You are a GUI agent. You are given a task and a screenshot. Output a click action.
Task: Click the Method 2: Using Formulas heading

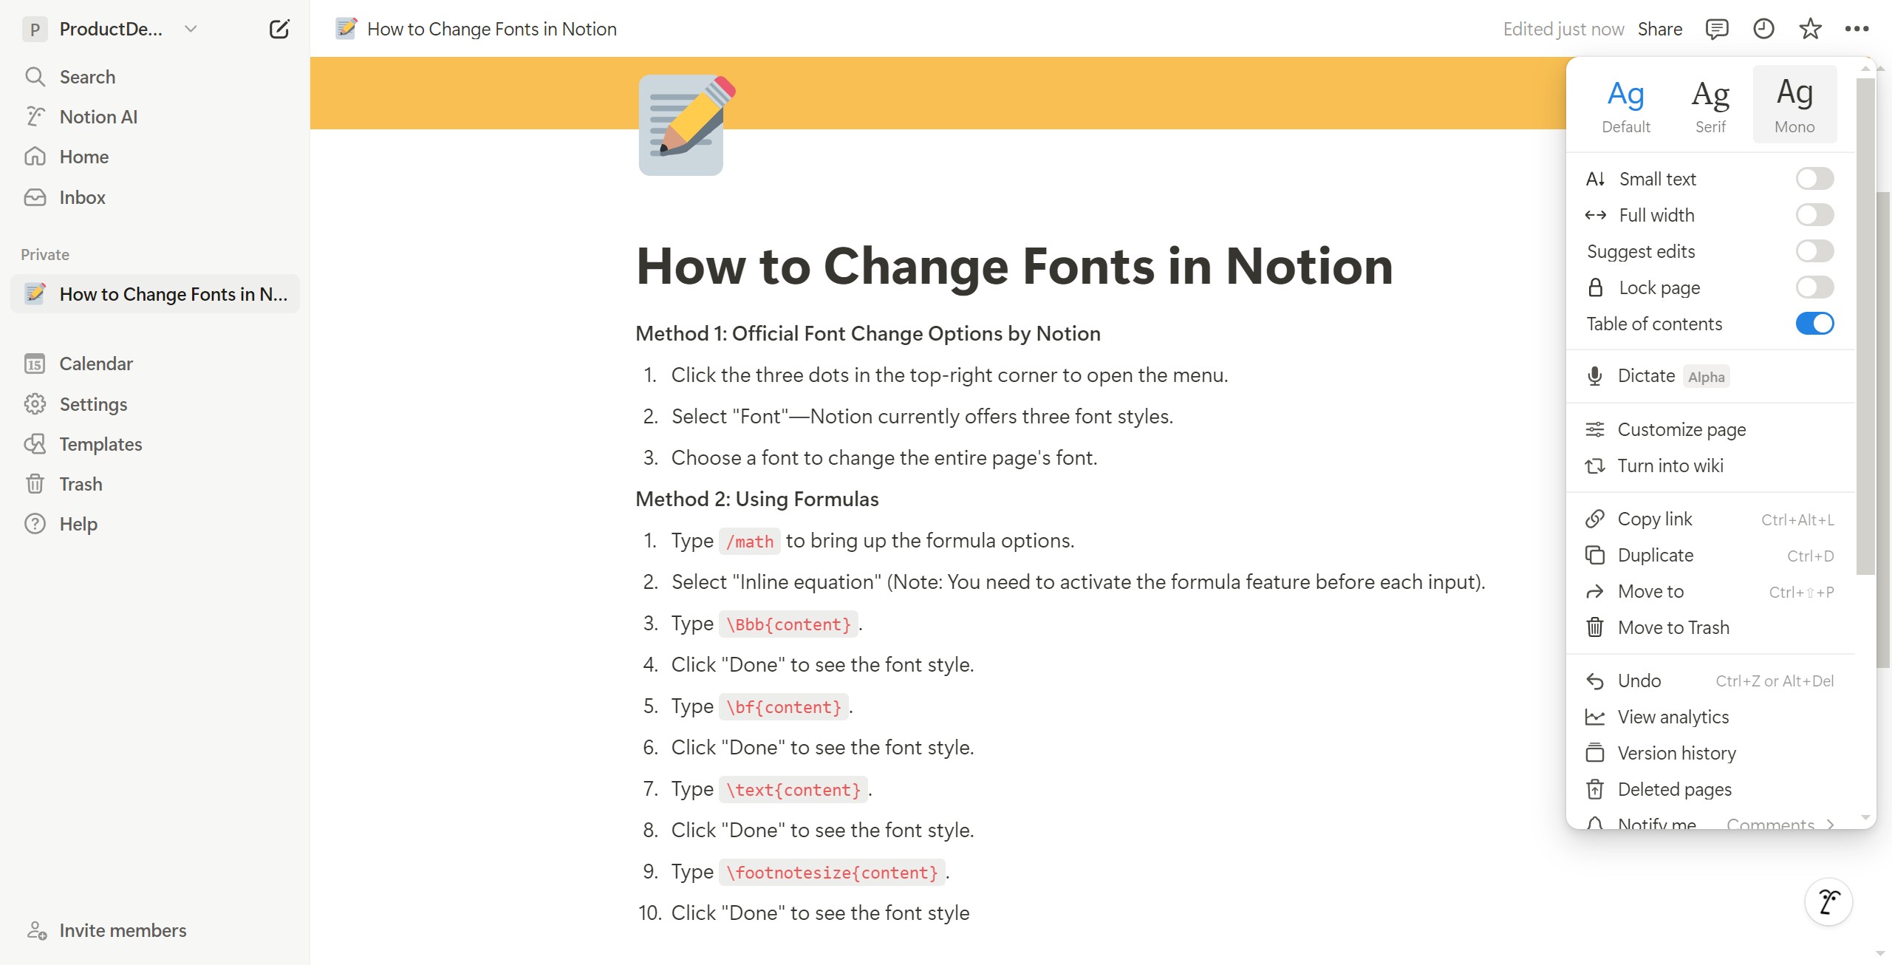(x=757, y=499)
